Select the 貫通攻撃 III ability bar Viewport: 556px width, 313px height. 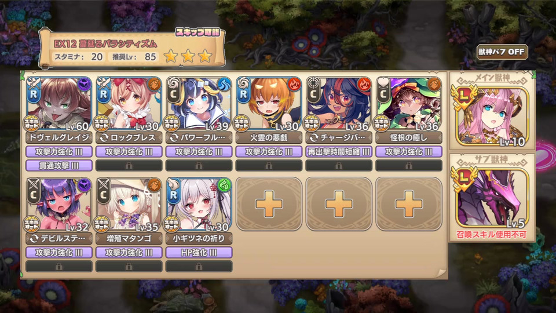tap(59, 165)
